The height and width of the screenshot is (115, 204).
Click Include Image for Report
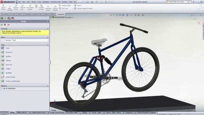(x=84, y=8)
